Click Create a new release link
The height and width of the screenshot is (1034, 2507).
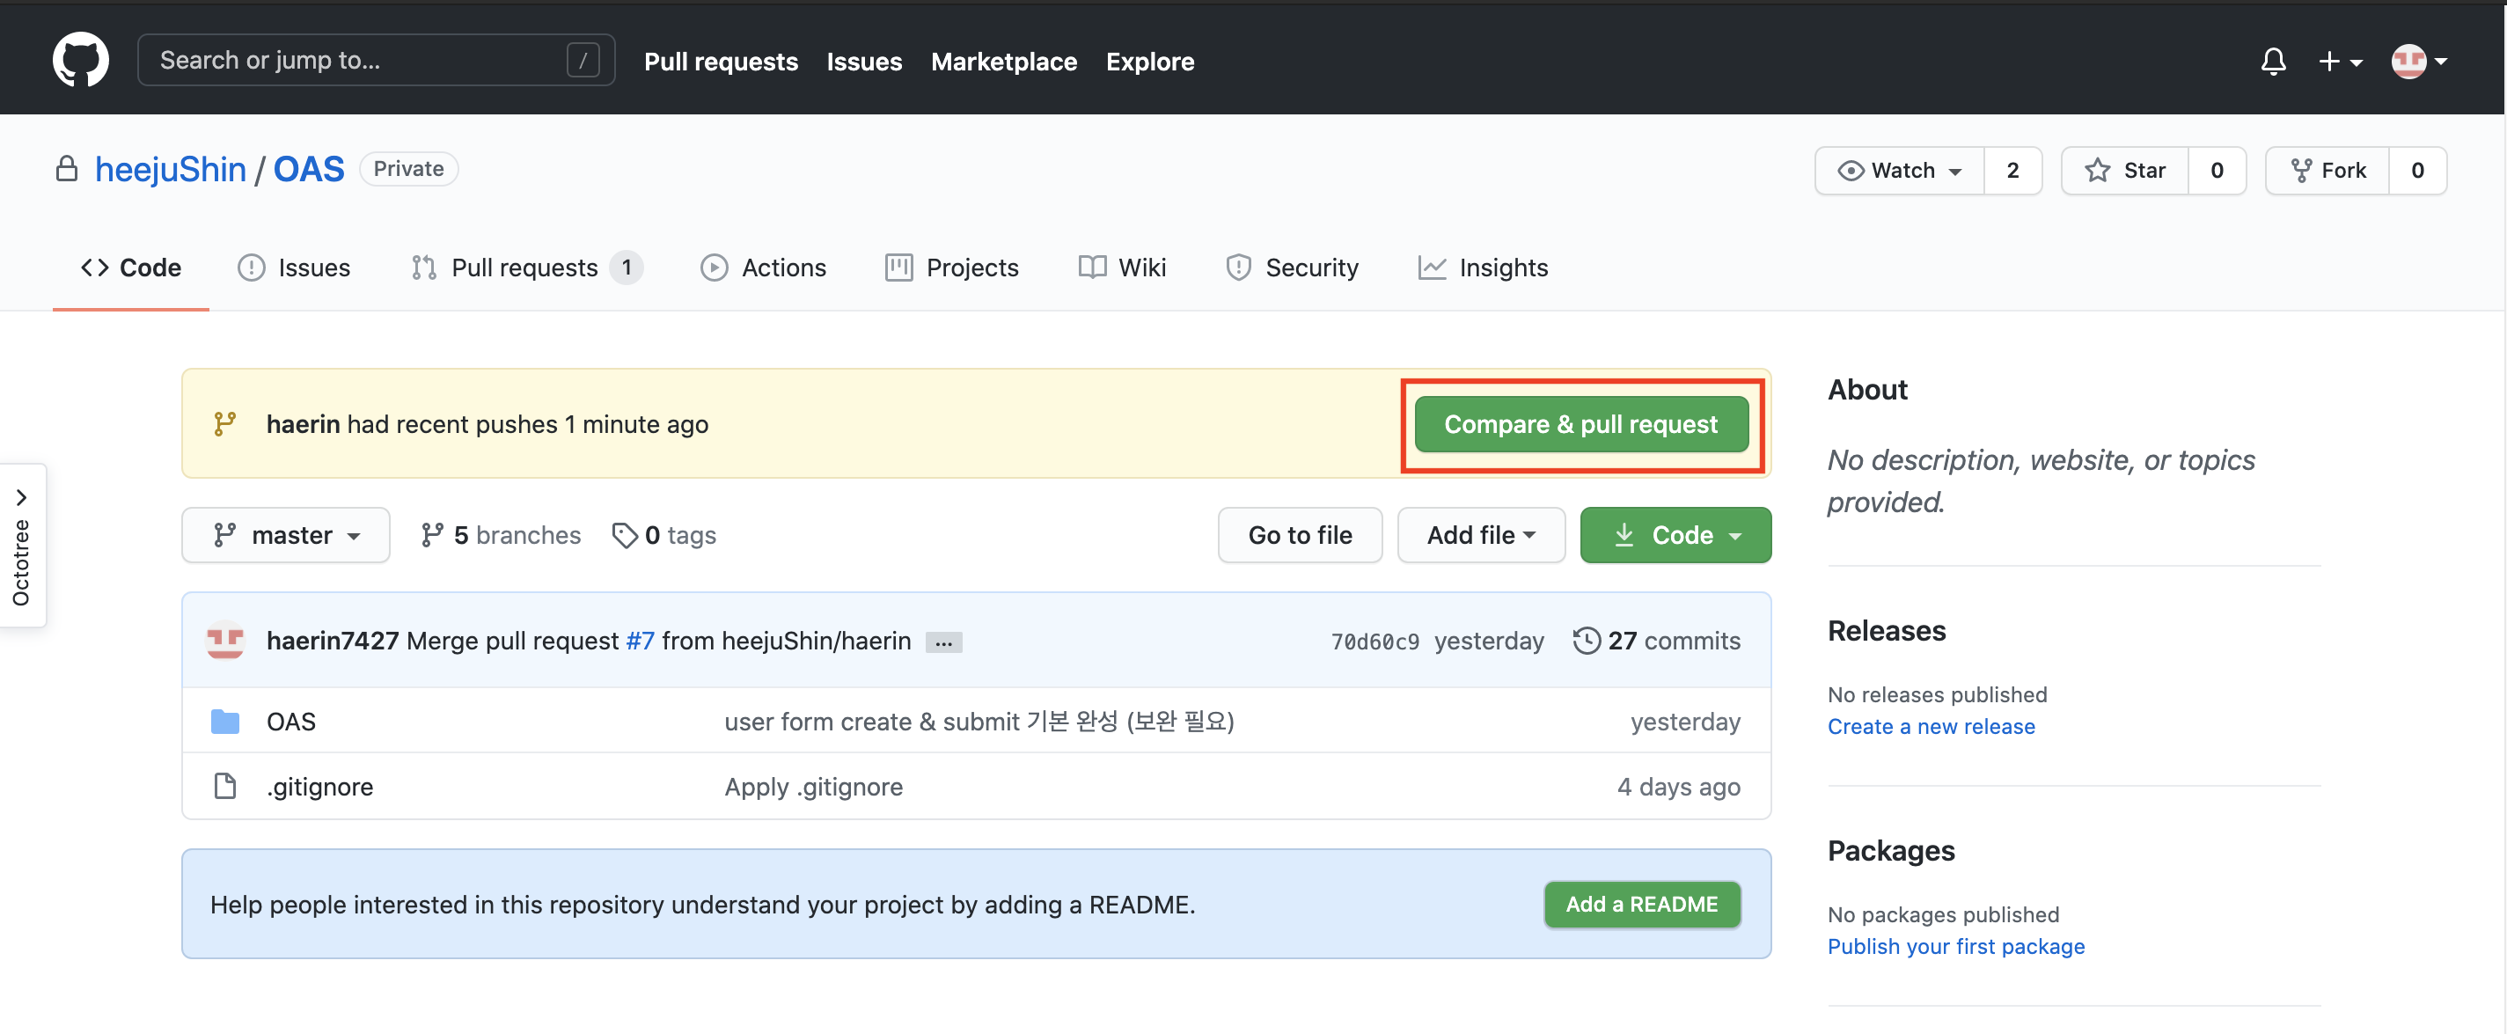[1930, 726]
